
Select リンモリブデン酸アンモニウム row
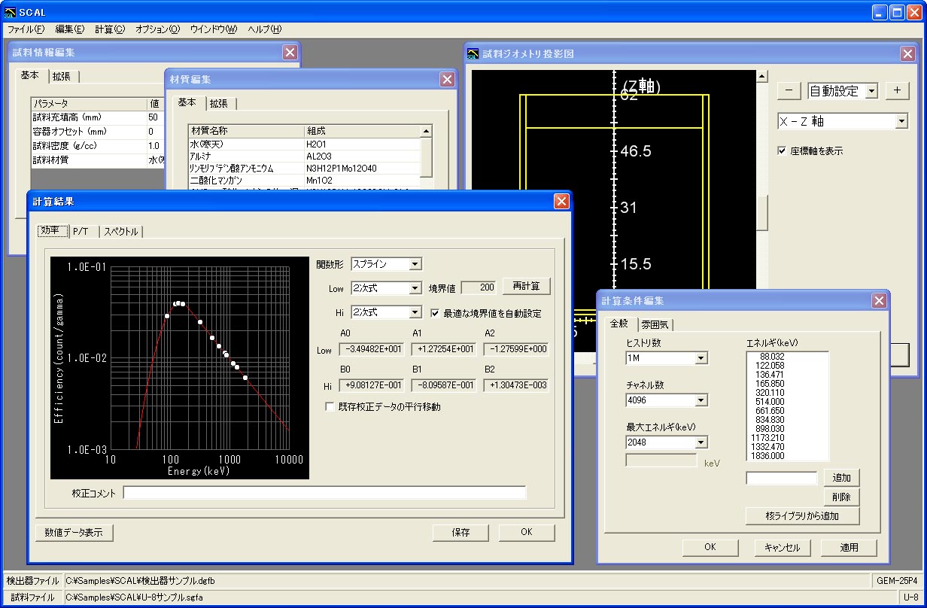tap(304, 168)
